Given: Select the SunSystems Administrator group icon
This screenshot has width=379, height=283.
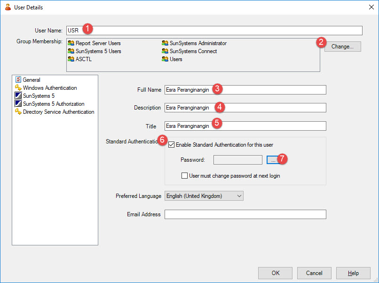Looking at the screenshot, I should (164, 43).
